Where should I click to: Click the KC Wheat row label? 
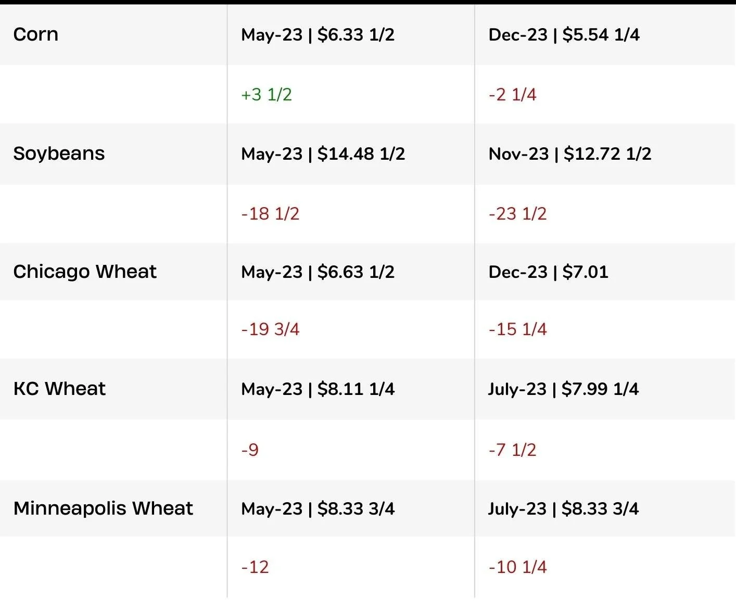click(59, 389)
